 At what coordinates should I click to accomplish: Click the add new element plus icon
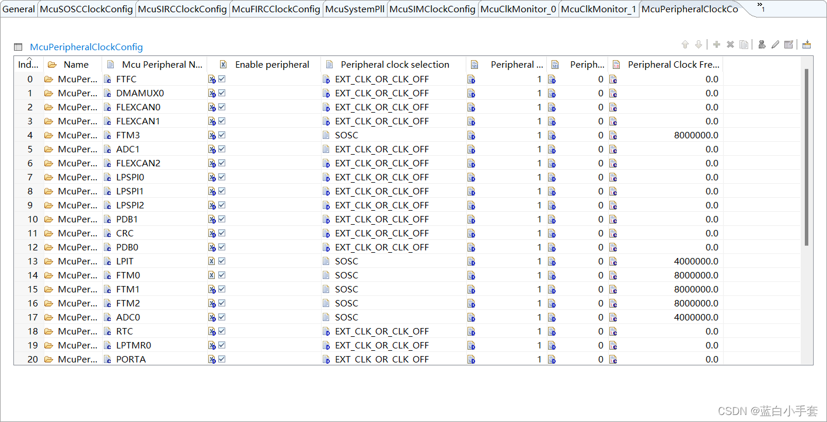click(717, 44)
